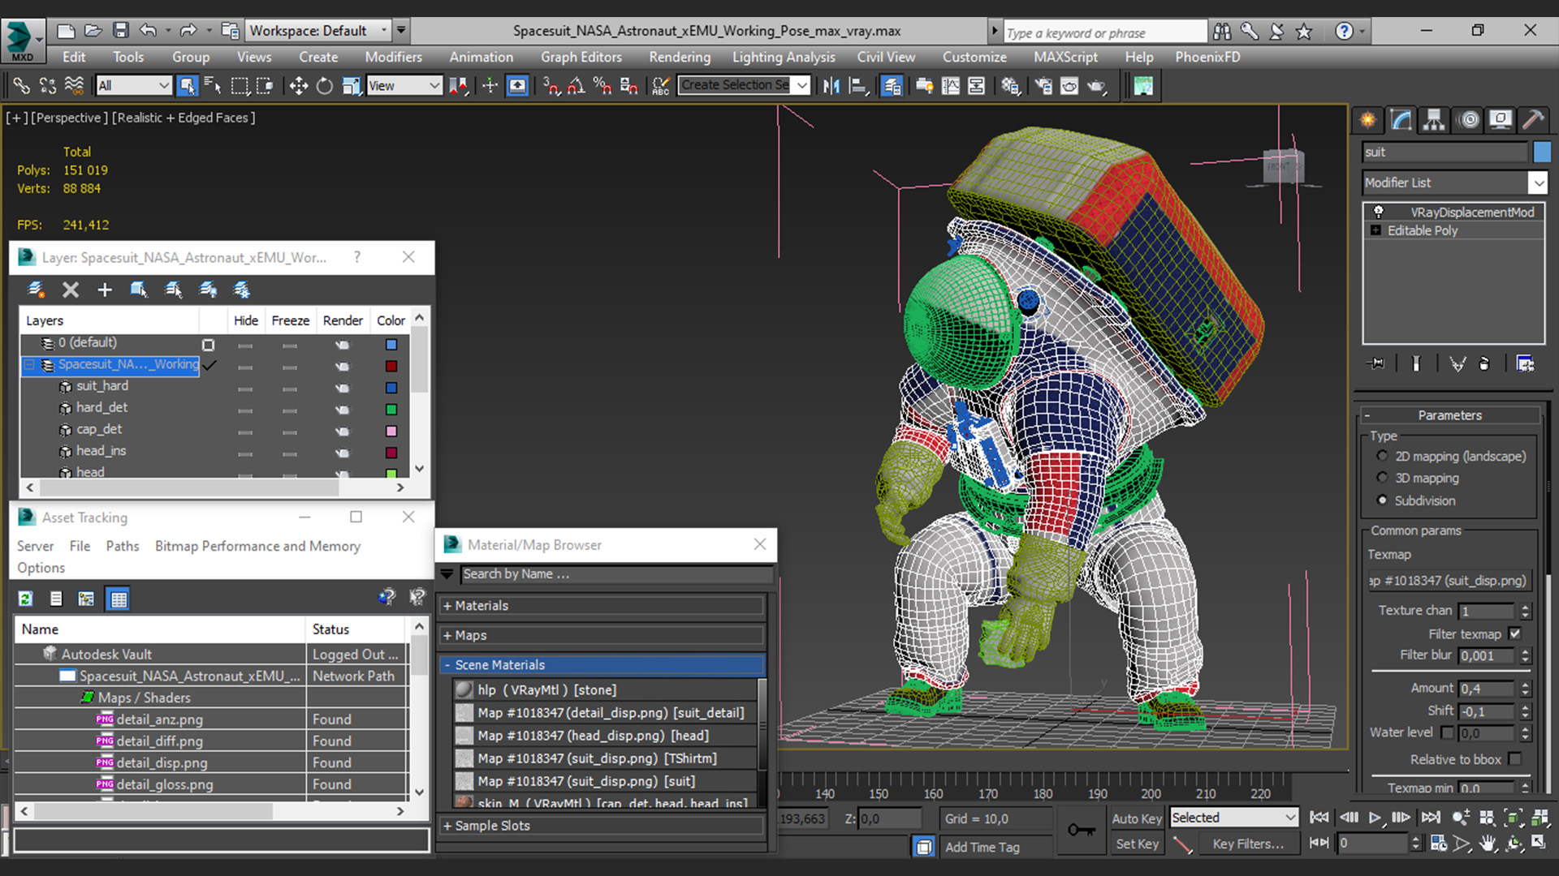Expand the Maps group in browser

602,635
